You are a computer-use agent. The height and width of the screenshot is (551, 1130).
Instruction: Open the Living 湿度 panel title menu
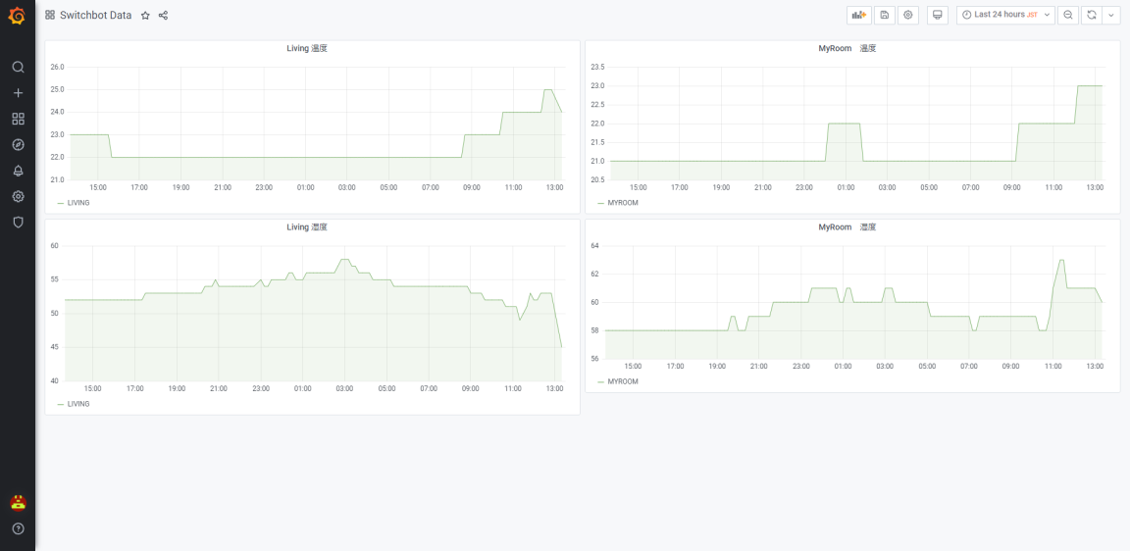[307, 226]
